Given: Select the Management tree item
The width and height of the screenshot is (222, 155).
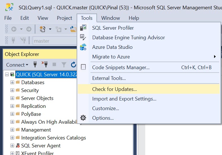Looking at the screenshot, I should (x=36, y=130).
